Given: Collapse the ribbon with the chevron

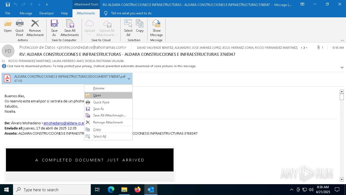Looking at the screenshot, I should point(342,40).
